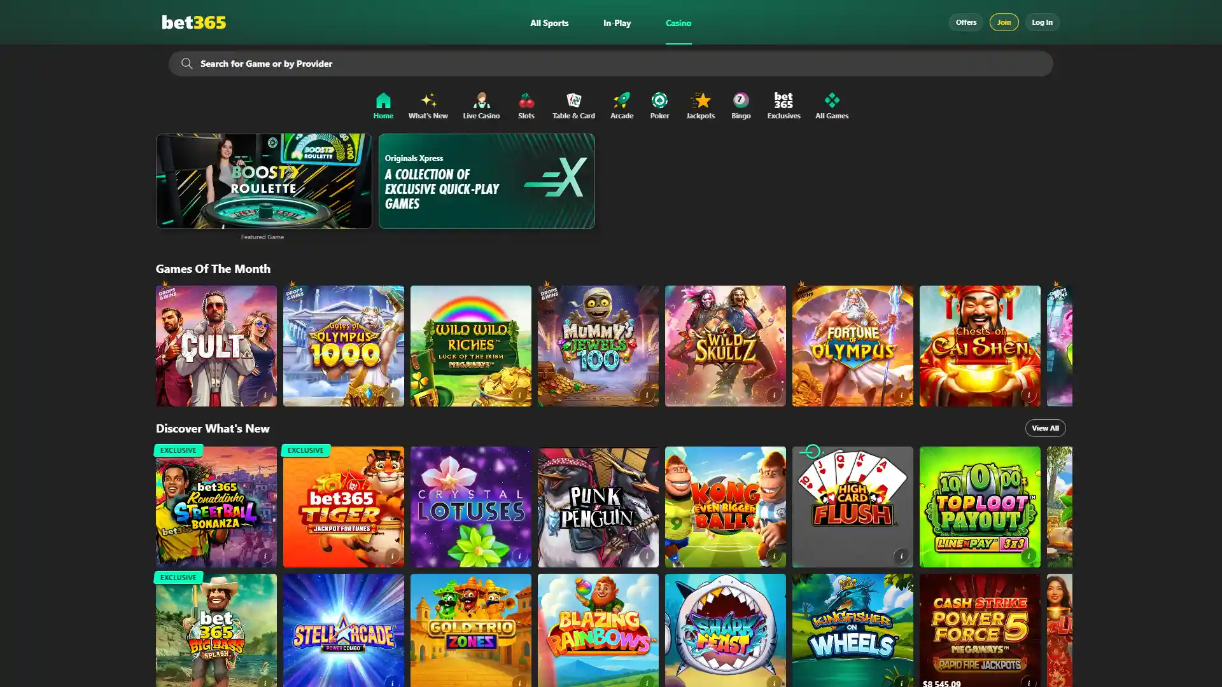
Task: Launch the Cult game tile
Action: click(216, 346)
